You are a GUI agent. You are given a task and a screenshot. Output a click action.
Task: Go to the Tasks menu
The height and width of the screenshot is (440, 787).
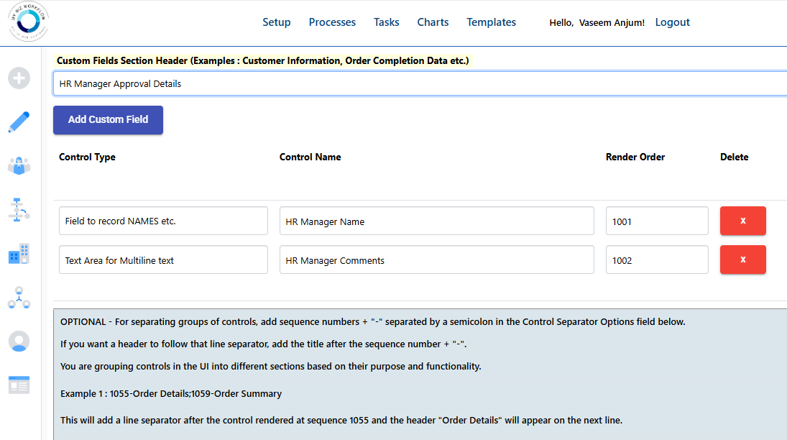[387, 22]
